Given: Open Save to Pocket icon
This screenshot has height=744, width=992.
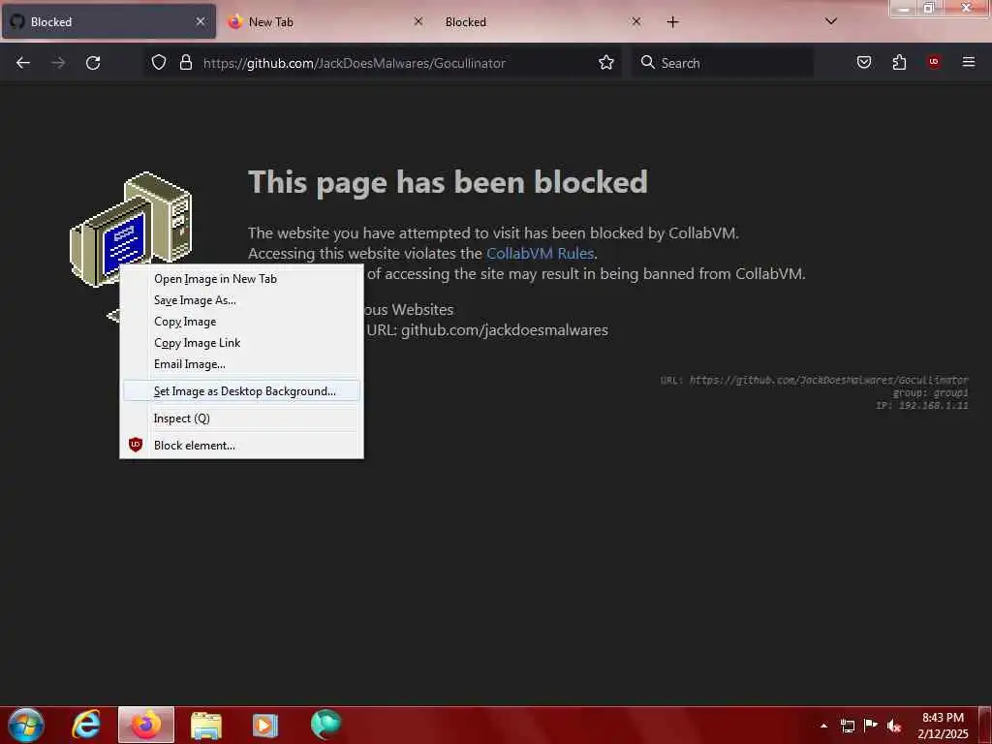Looking at the screenshot, I should coord(864,63).
